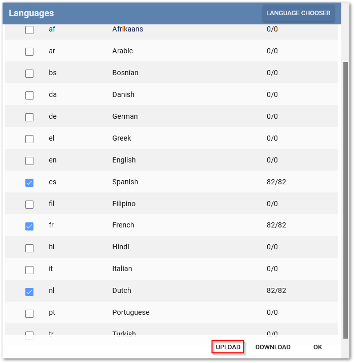This screenshot has height=363, width=354.
Task: Click the 0/0 count for Portuguese
Action: [x=272, y=312]
